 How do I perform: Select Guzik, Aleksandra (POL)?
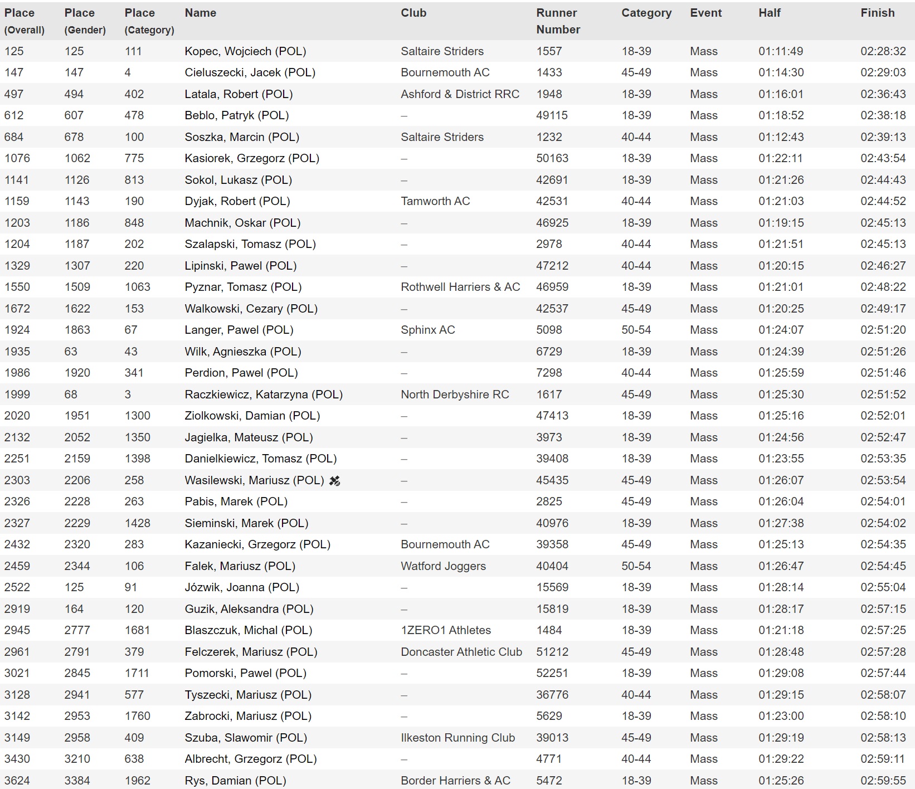[249, 609]
